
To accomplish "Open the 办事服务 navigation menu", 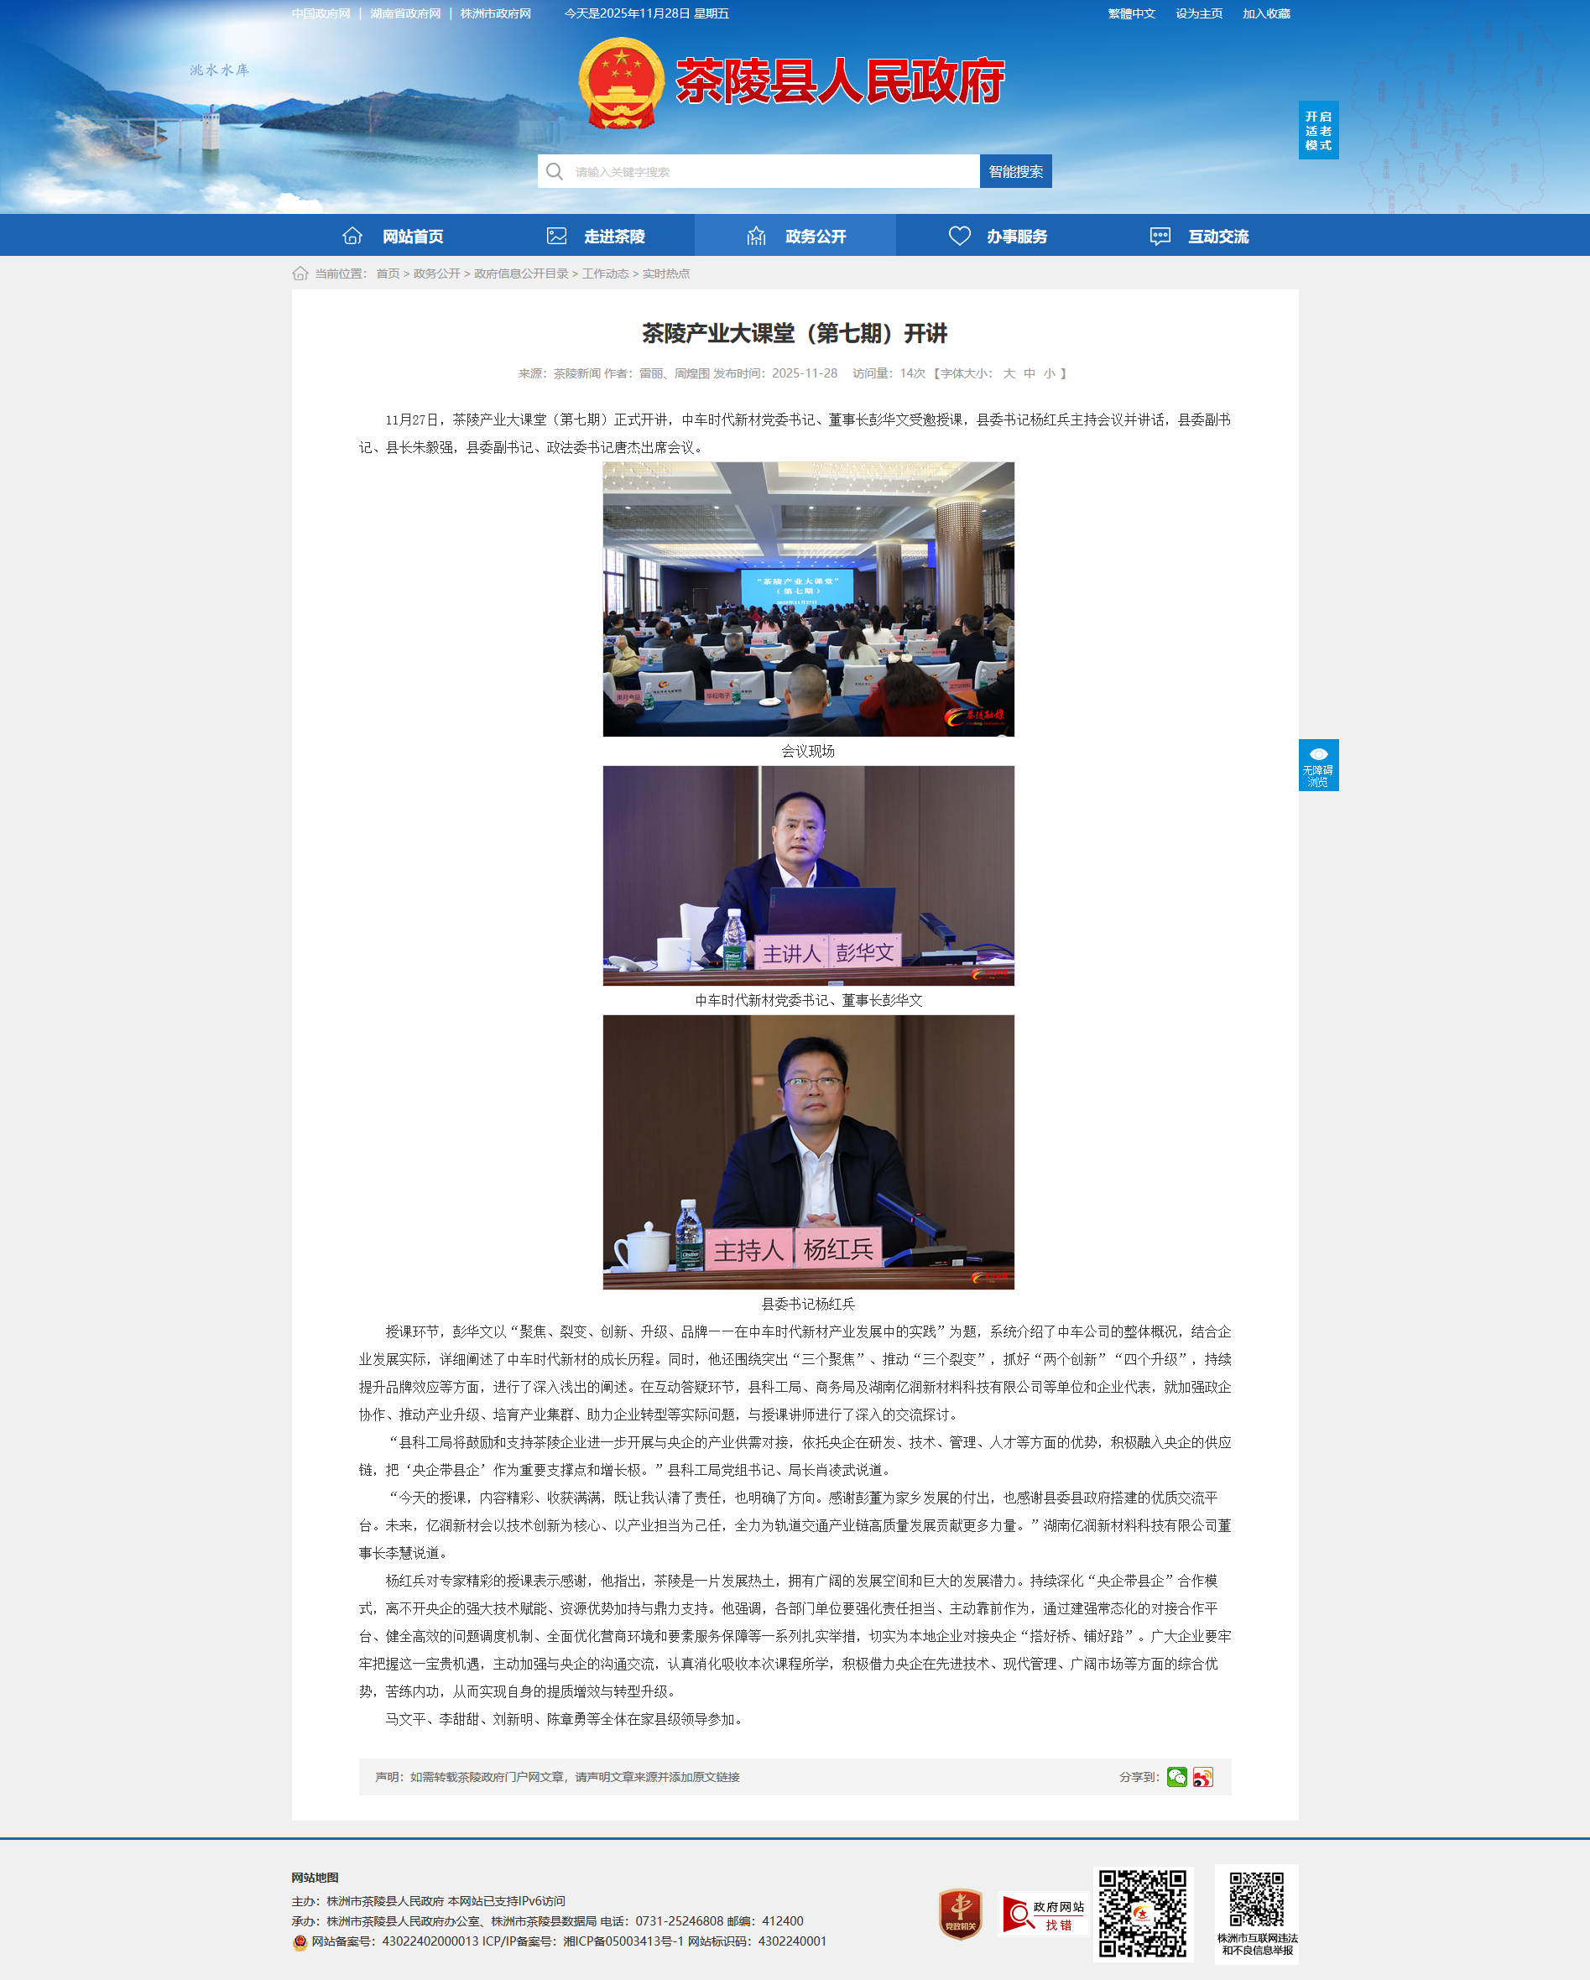I will point(998,236).
